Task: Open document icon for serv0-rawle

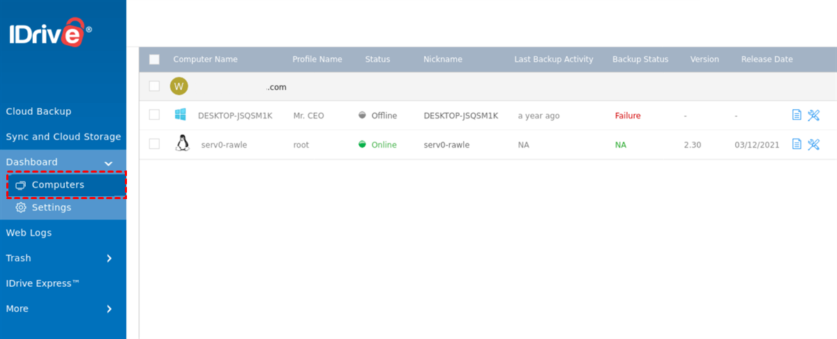Action: coord(797,145)
